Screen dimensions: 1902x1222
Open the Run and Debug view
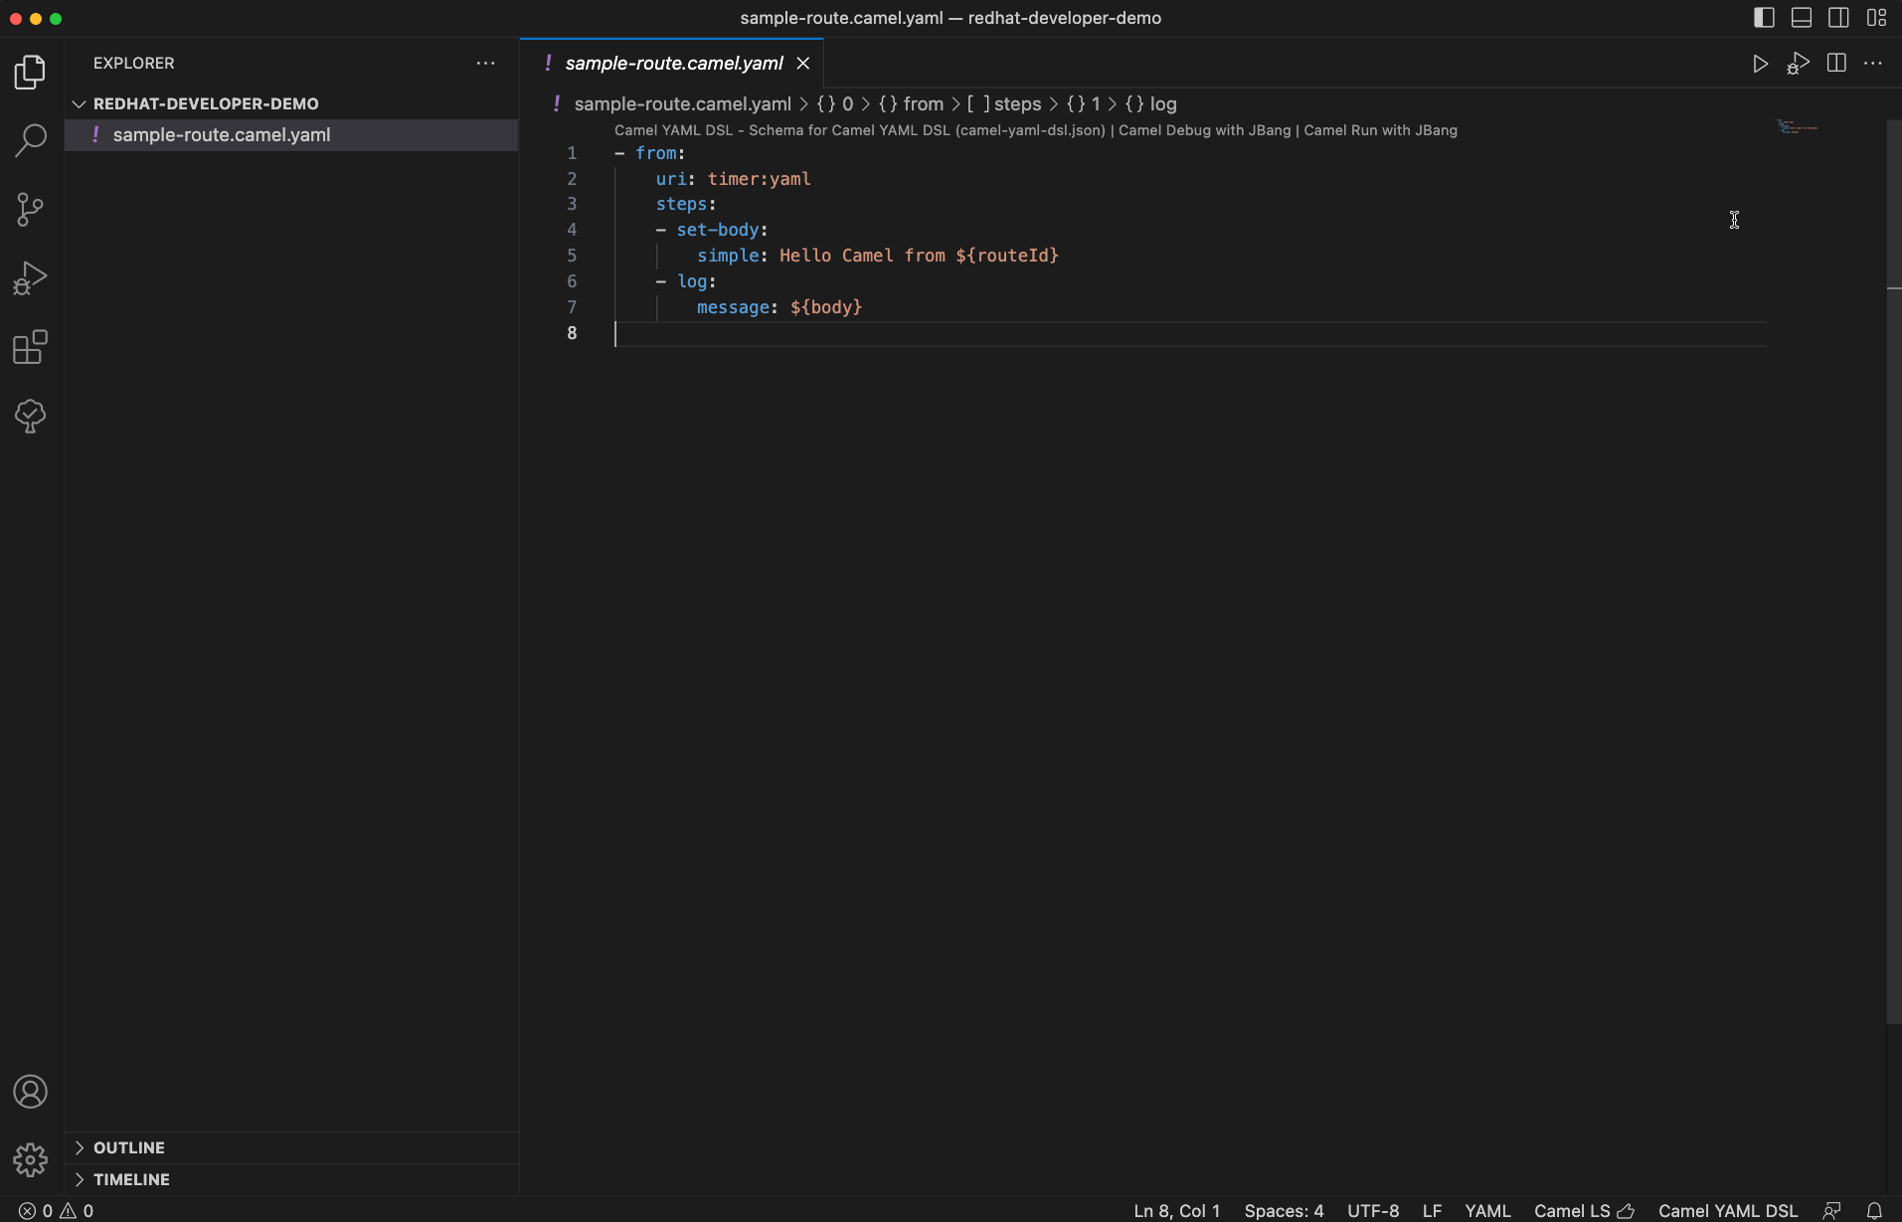tap(31, 277)
